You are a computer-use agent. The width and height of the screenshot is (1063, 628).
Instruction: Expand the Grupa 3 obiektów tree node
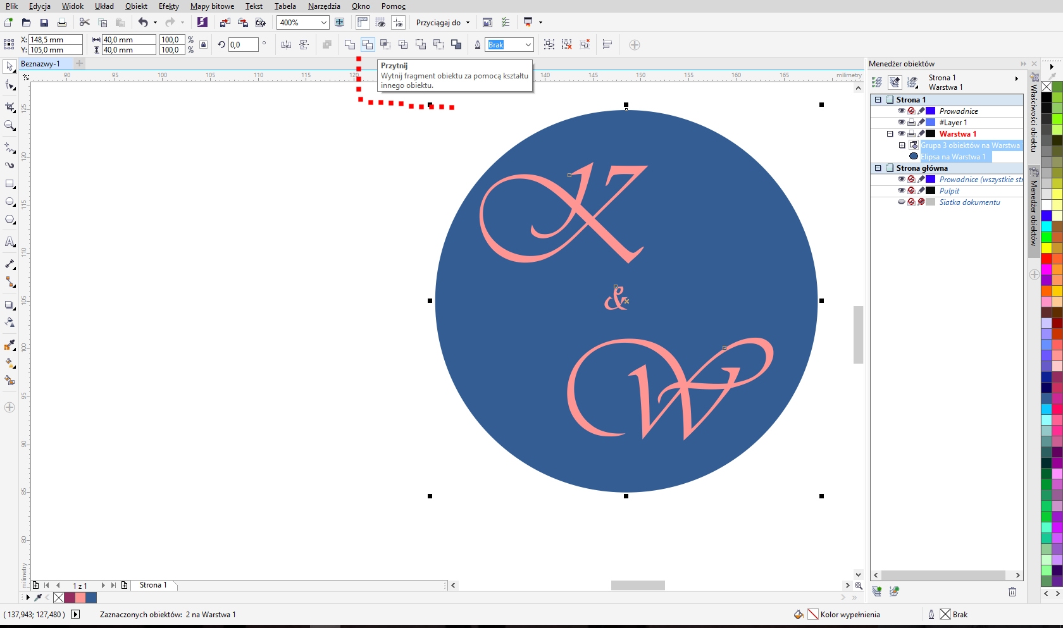(x=902, y=145)
